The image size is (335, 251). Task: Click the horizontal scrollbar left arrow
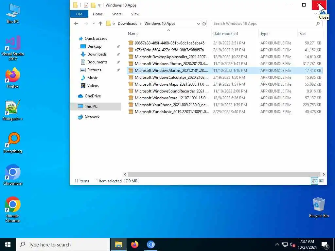(125, 175)
